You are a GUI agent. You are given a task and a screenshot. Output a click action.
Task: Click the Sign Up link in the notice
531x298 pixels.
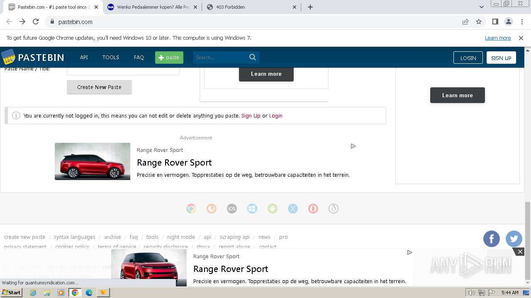click(x=251, y=116)
